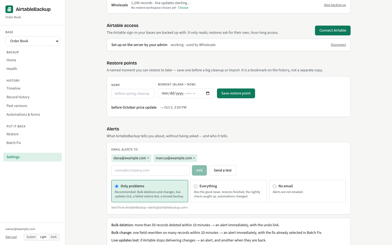
Task: Click Stop backing up for Wholesale
Action: click(335, 5)
